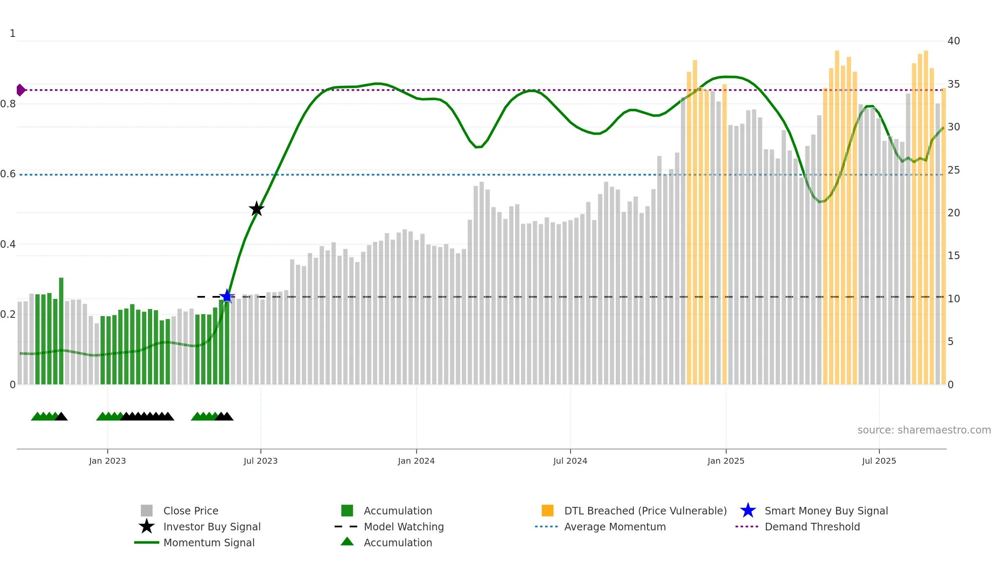Viewport: 1006px width, 566px height.
Task: Click the blue Smart Money star on chart
Action: tap(227, 296)
